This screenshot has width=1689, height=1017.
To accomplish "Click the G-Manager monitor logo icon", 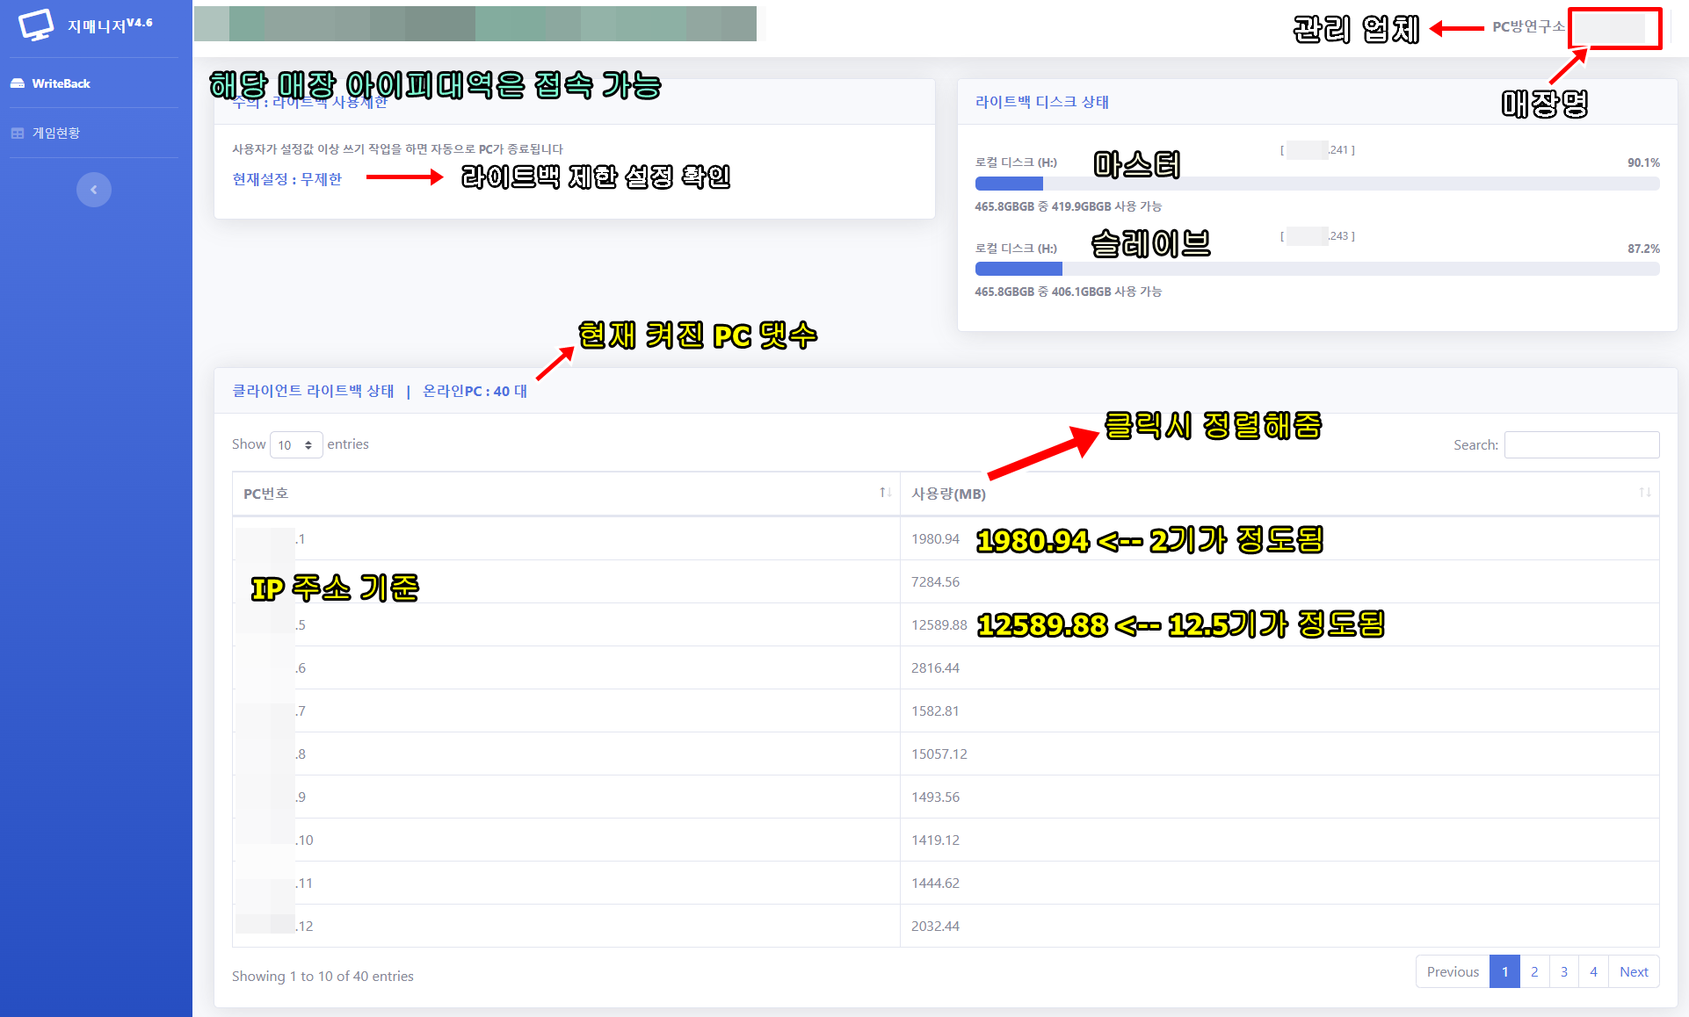I will pos(36,25).
